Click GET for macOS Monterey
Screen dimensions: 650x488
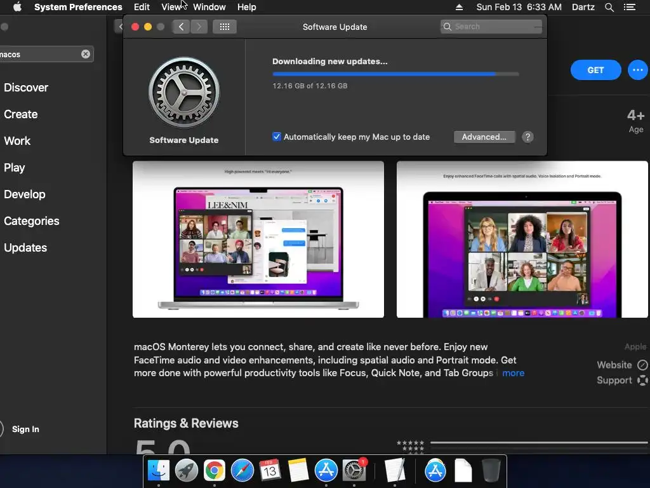click(595, 70)
